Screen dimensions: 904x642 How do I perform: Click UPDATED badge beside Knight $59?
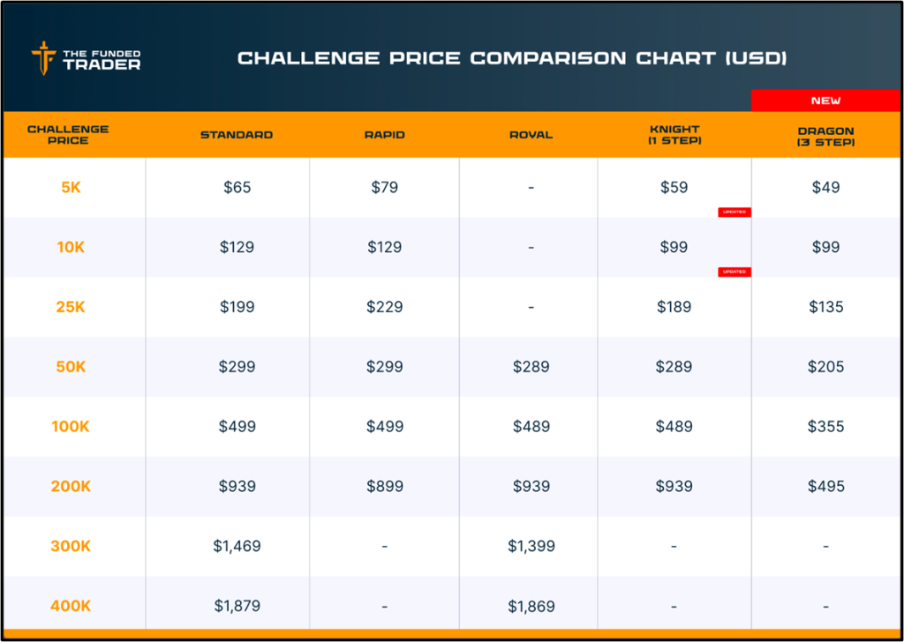click(x=734, y=212)
